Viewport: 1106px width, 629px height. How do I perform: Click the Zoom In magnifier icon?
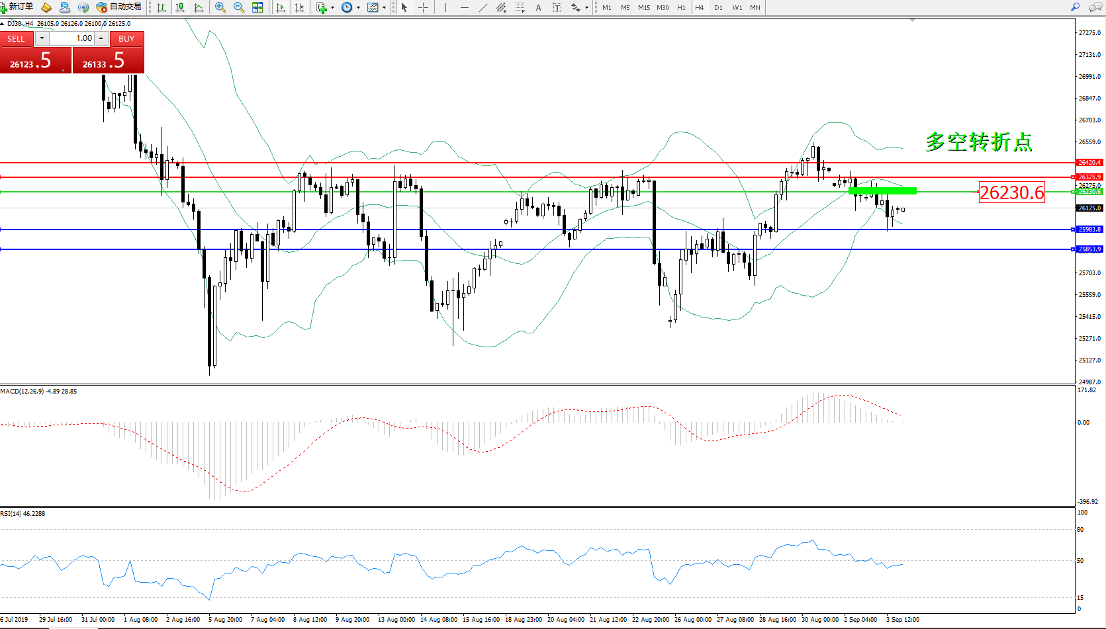coord(220,7)
